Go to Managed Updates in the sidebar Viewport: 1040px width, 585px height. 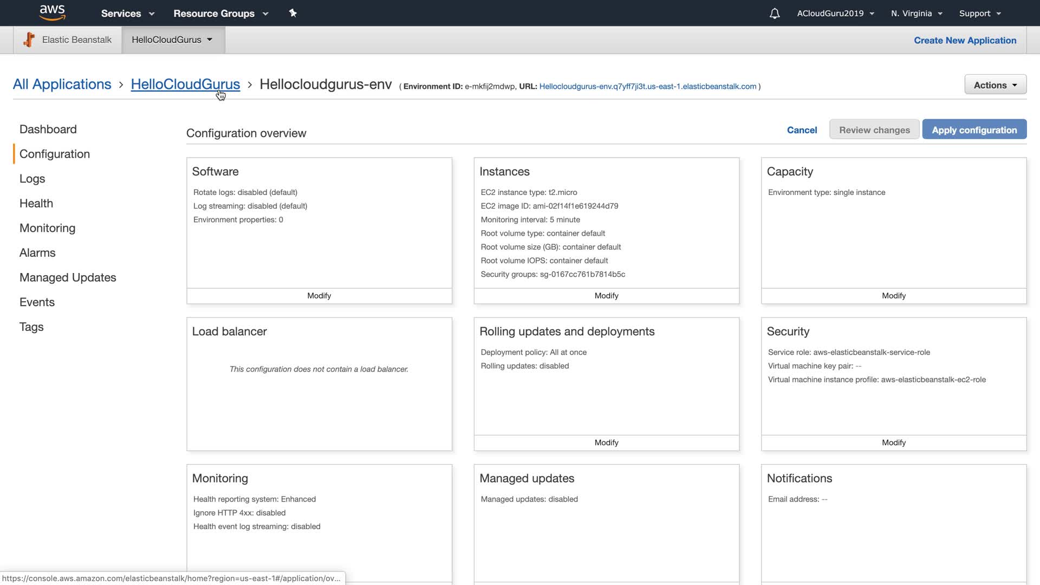coord(68,277)
